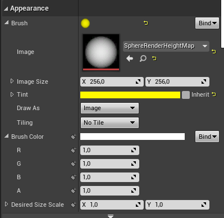Click animation key icon for R channel
Screen dimensions: 224x218
coord(74,150)
